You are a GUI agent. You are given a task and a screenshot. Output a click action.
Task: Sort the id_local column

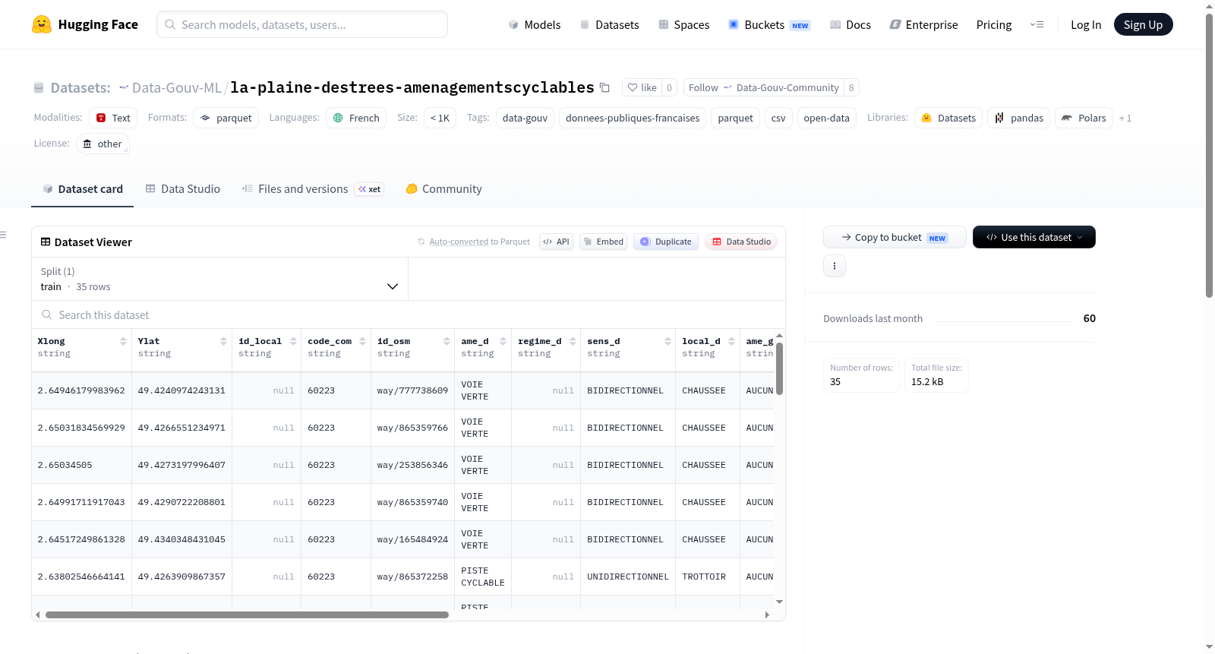[293, 341]
